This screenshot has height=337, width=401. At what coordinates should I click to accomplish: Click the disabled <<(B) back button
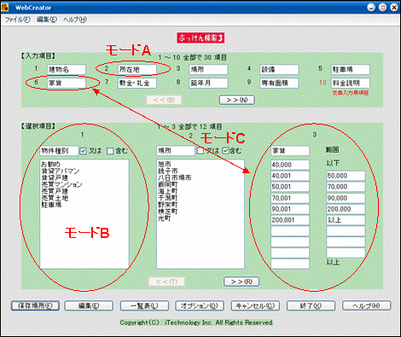[x=164, y=100]
